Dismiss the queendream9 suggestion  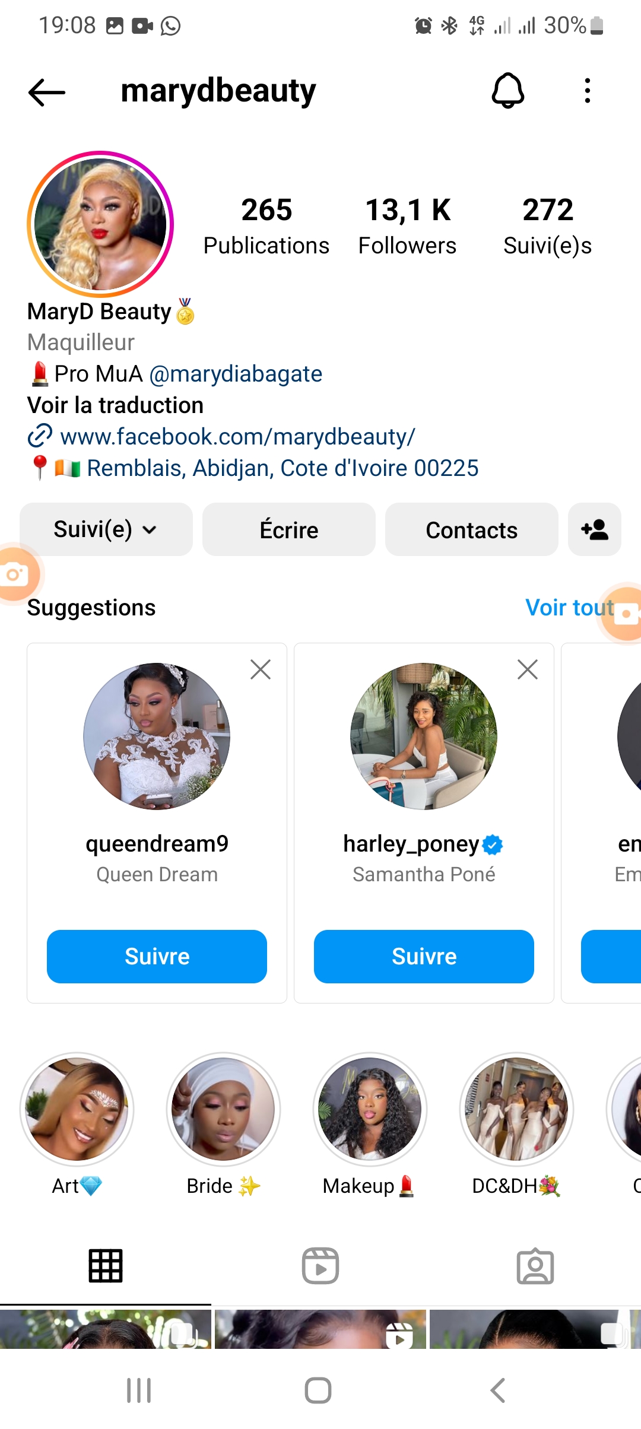point(260,669)
